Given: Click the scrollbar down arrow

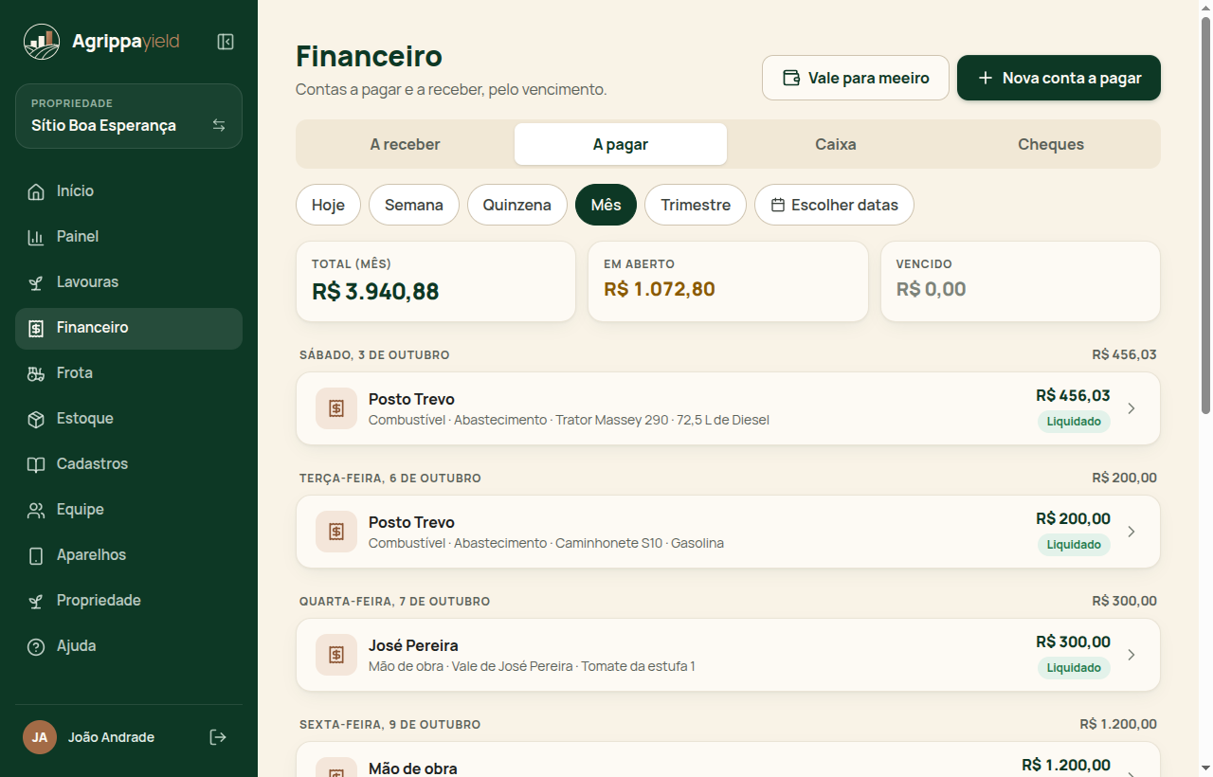Looking at the screenshot, I should (x=1205, y=768).
